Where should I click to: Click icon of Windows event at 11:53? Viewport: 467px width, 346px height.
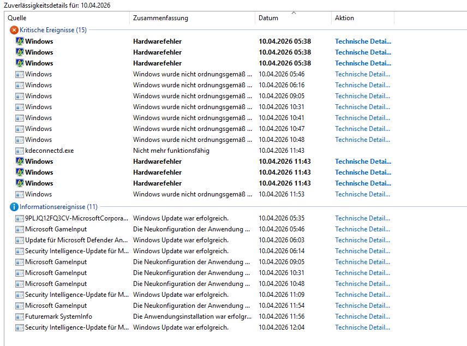pyautogui.click(x=20, y=194)
